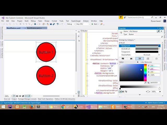Click the gradient stop offset marker square
Screen dimensions: 167x125
tap(160, 91)
